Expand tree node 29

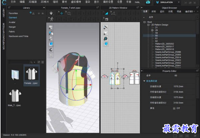coord(152,30)
